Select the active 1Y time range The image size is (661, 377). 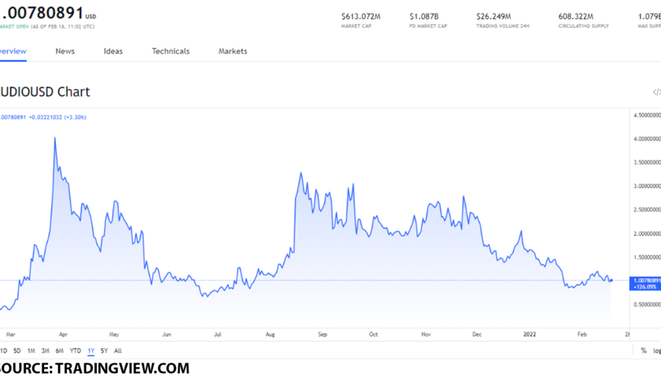pyautogui.click(x=91, y=351)
